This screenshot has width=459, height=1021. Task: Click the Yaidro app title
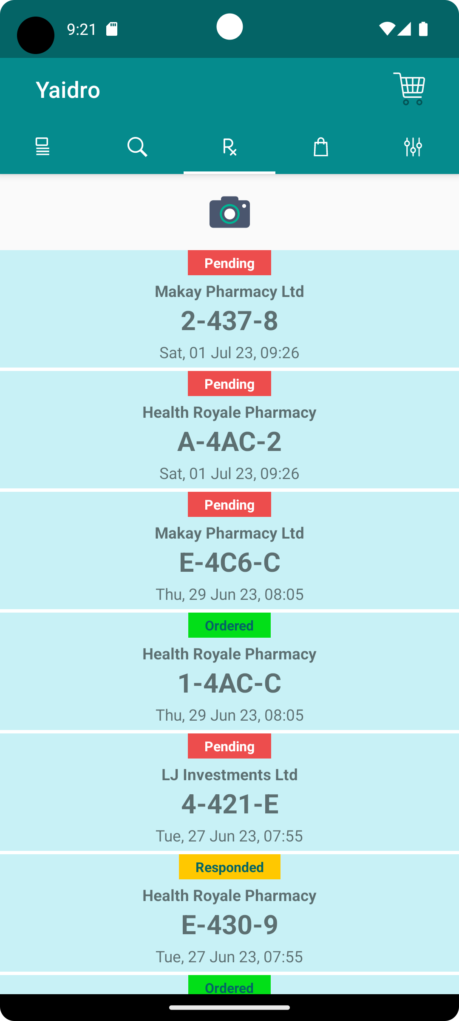[x=68, y=90]
